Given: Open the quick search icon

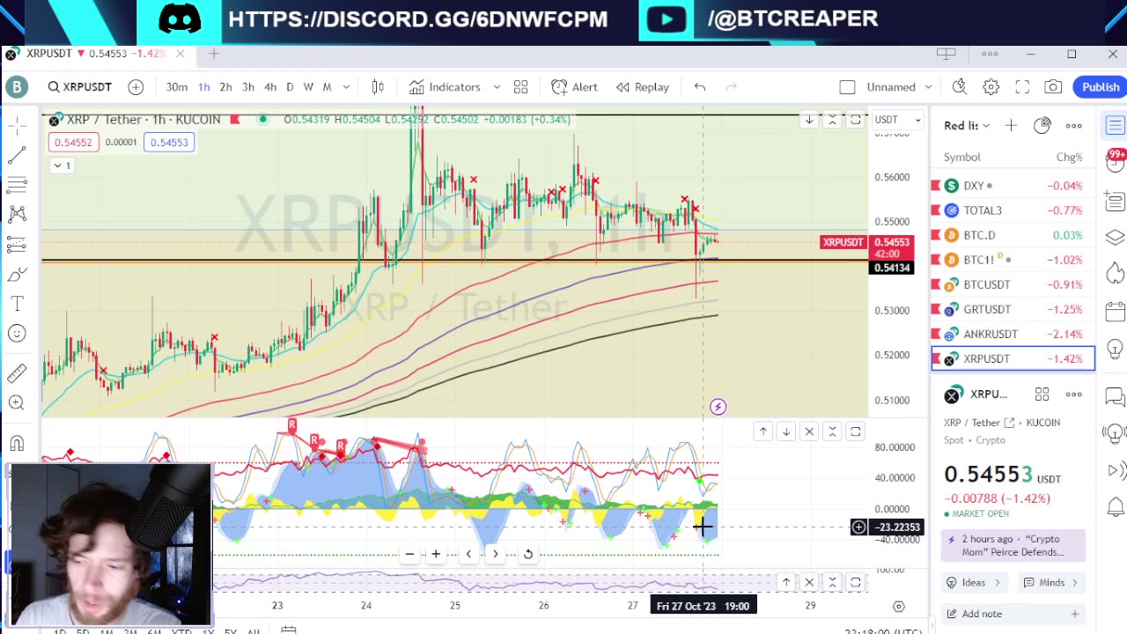Looking at the screenshot, I should click(960, 86).
